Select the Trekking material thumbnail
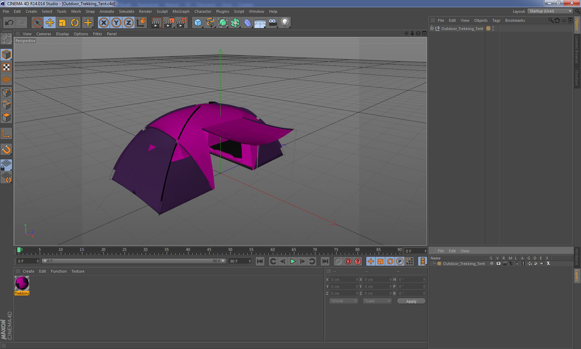 click(22, 283)
